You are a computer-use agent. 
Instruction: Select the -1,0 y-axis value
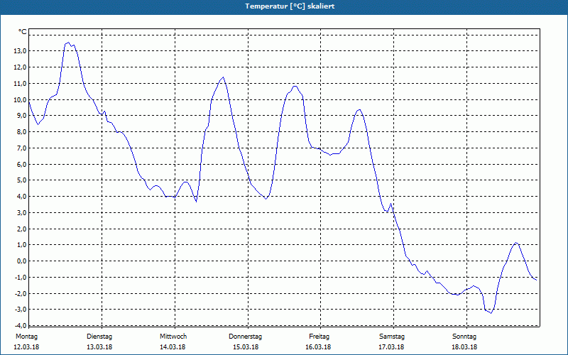click(21, 278)
